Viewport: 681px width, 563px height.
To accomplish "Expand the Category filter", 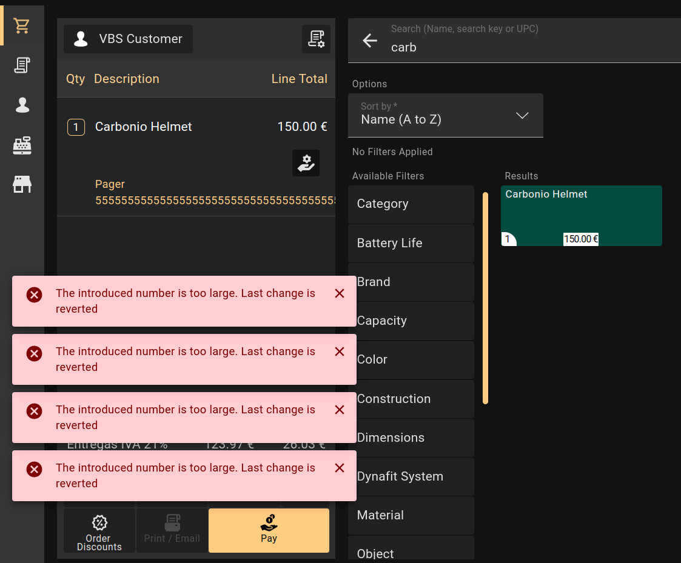I will coord(411,204).
